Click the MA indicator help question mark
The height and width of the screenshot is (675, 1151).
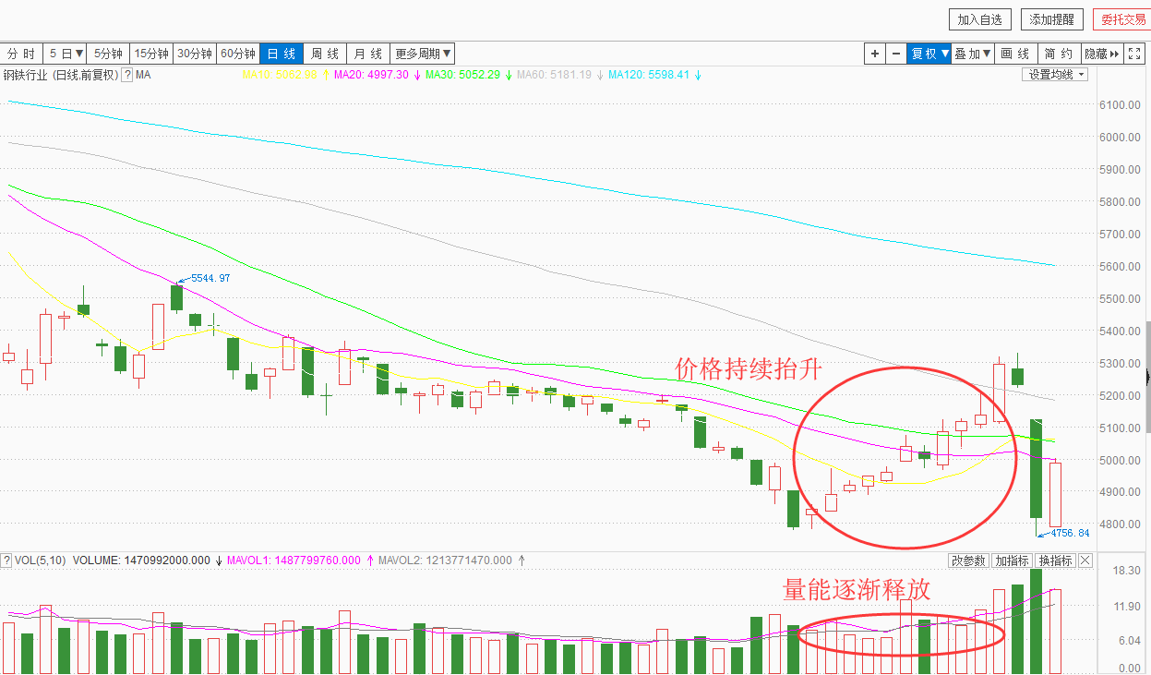(x=126, y=75)
